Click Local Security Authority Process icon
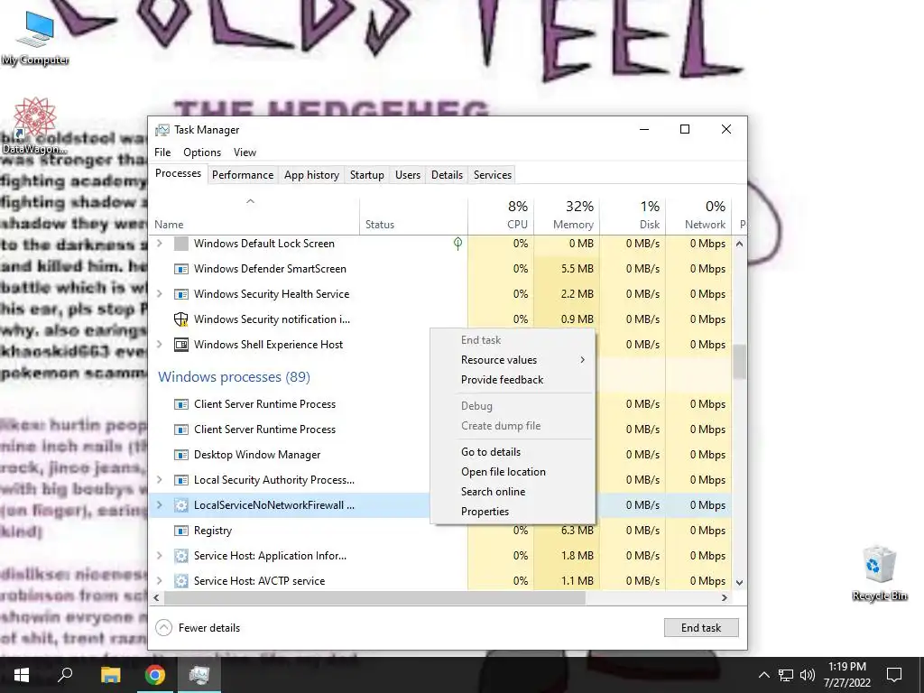The image size is (924, 693). [180, 480]
